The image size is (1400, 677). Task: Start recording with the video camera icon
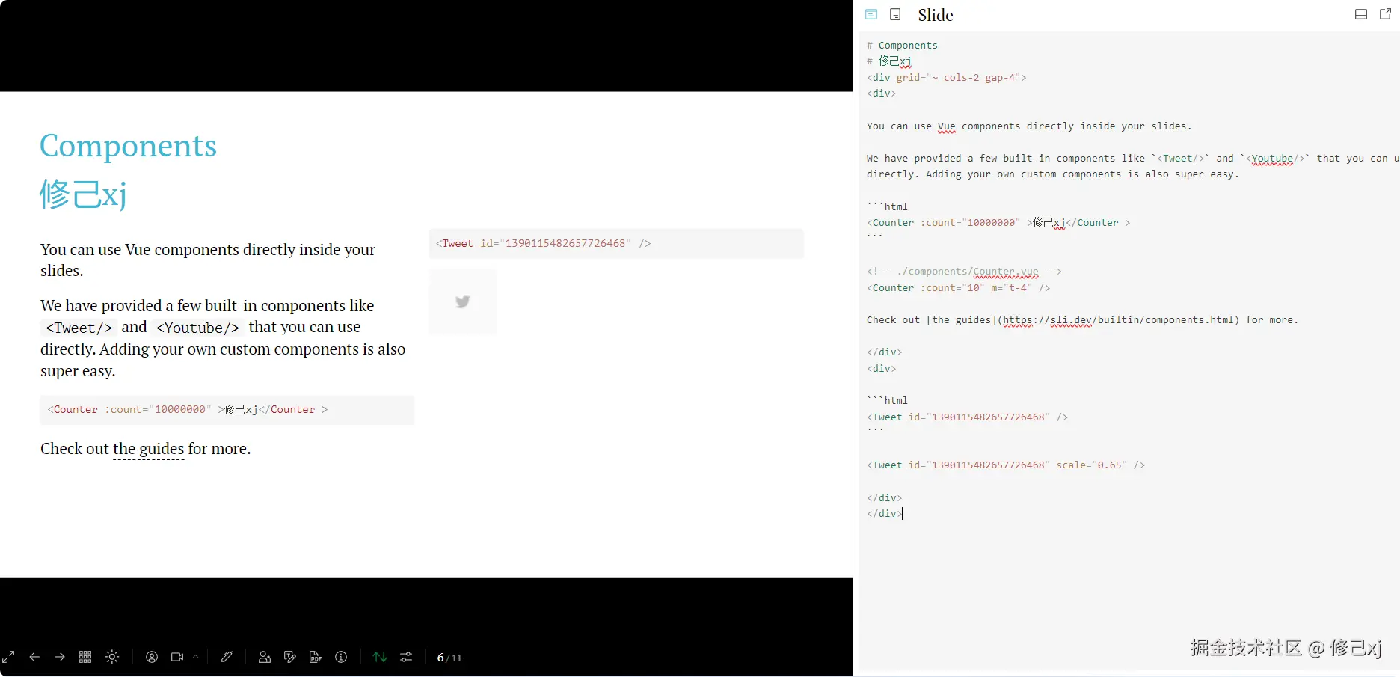pyautogui.click(x=177, y=657)
